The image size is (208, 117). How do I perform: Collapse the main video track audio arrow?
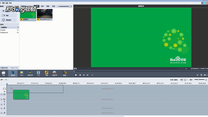[5, 92]
